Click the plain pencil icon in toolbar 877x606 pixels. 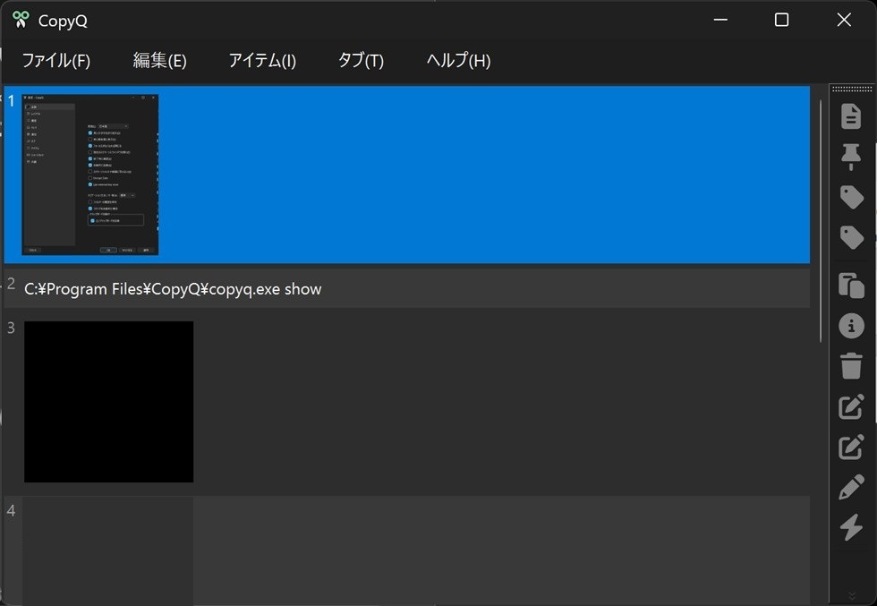tap(851, 487)
